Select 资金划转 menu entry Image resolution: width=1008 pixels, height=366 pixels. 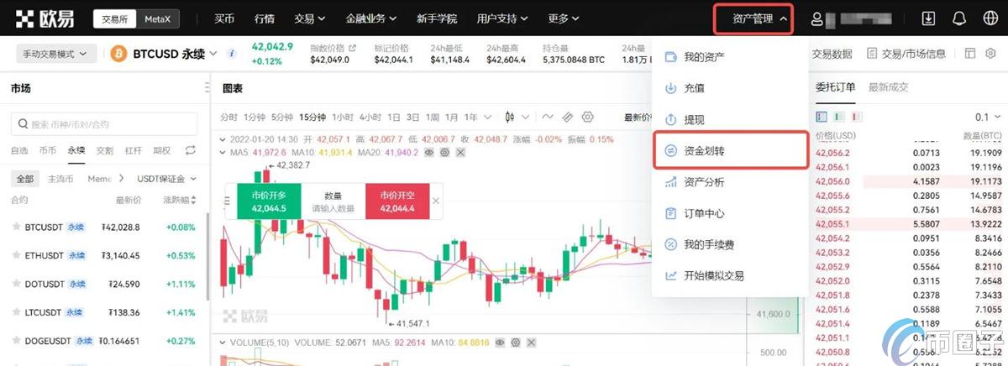pyautogui.click(x=730, y=150)
